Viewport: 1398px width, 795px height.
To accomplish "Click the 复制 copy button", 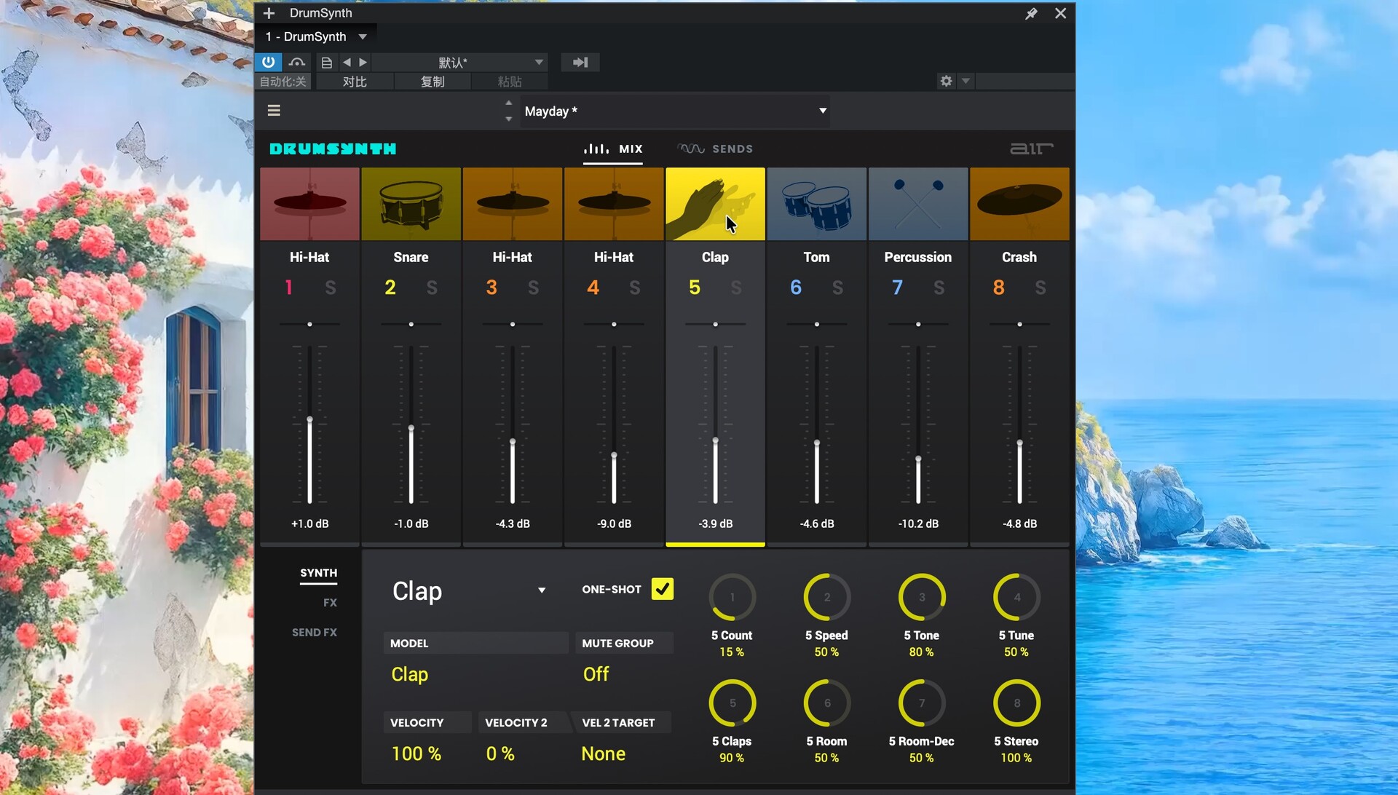I will (x=432, y=82).
